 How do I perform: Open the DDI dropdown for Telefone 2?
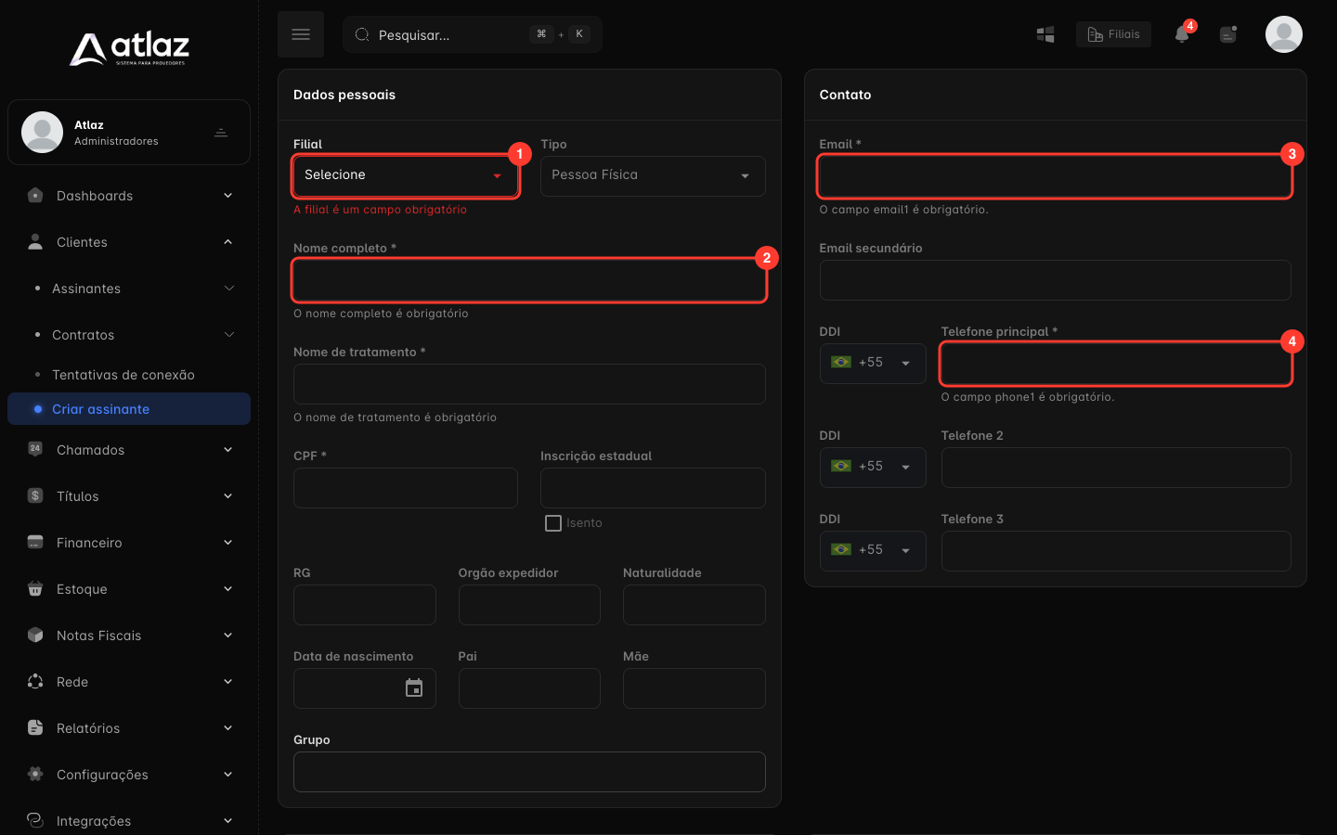873,467
